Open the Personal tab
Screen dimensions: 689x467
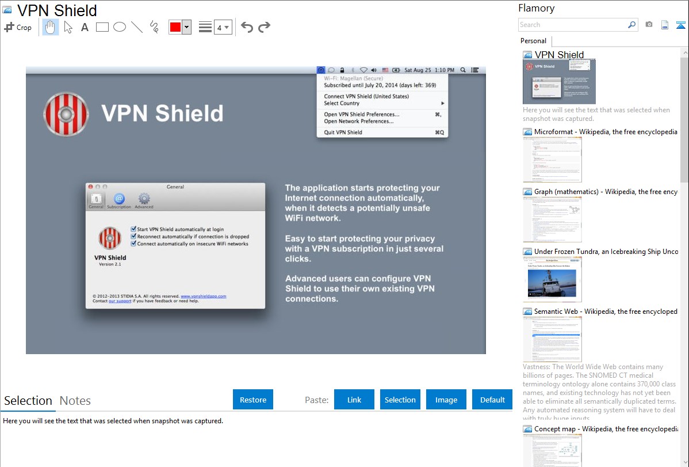point(534,41)
